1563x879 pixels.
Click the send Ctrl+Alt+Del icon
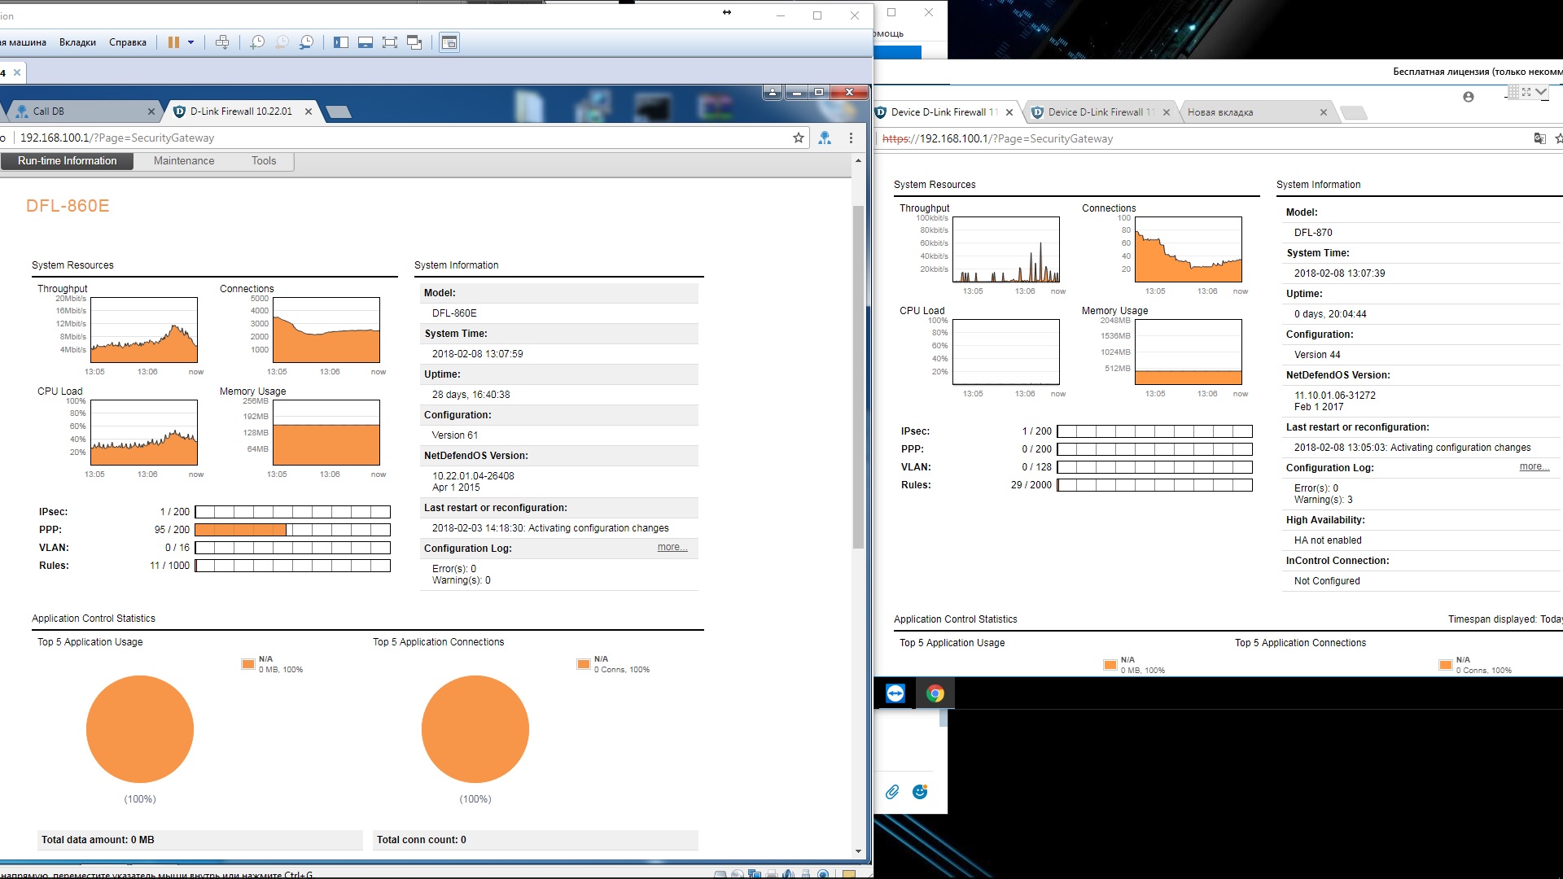[222, 42]
